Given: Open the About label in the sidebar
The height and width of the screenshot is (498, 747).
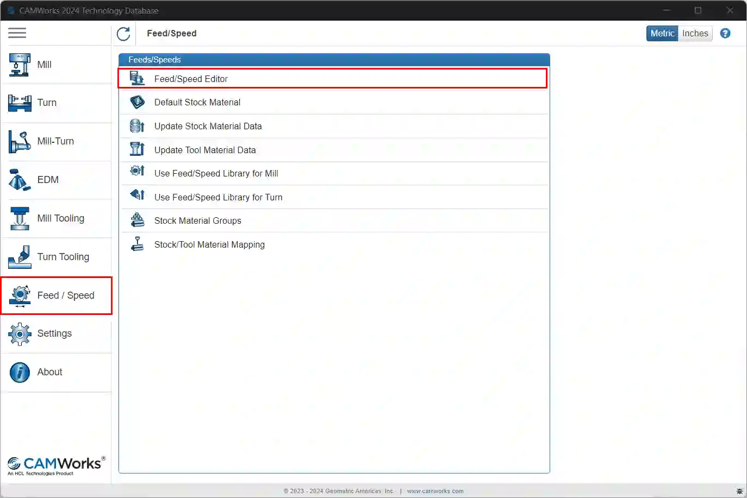Looking at the screenshot, I should pos(50,372).
